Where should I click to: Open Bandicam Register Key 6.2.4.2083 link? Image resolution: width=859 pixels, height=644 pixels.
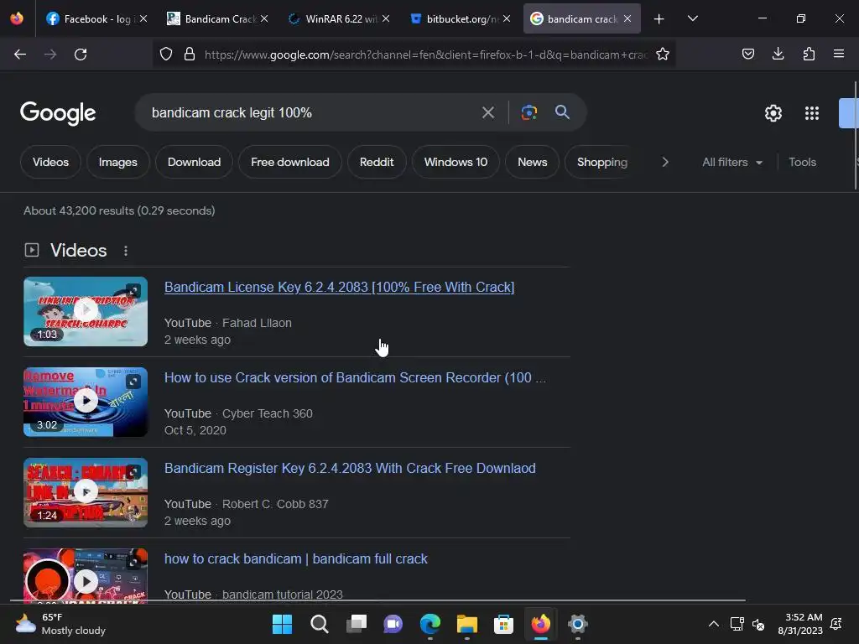[350, 468]
